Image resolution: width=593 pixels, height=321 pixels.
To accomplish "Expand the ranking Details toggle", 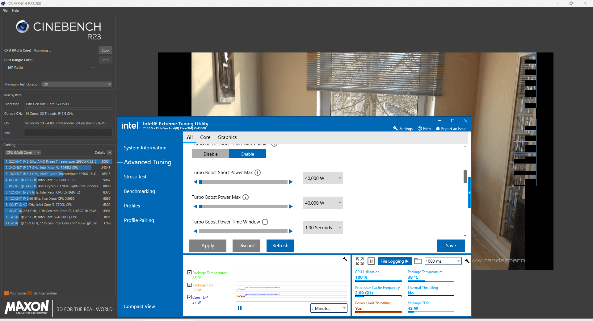I will (x=110, y=152).
